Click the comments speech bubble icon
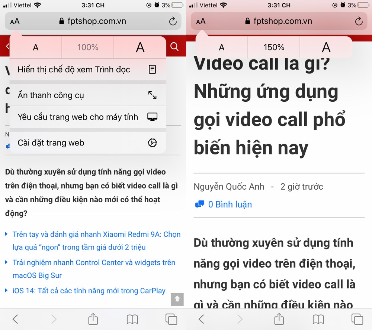This screenshot has height=330, width=372. pyautogui.click(x=199, y=204)
